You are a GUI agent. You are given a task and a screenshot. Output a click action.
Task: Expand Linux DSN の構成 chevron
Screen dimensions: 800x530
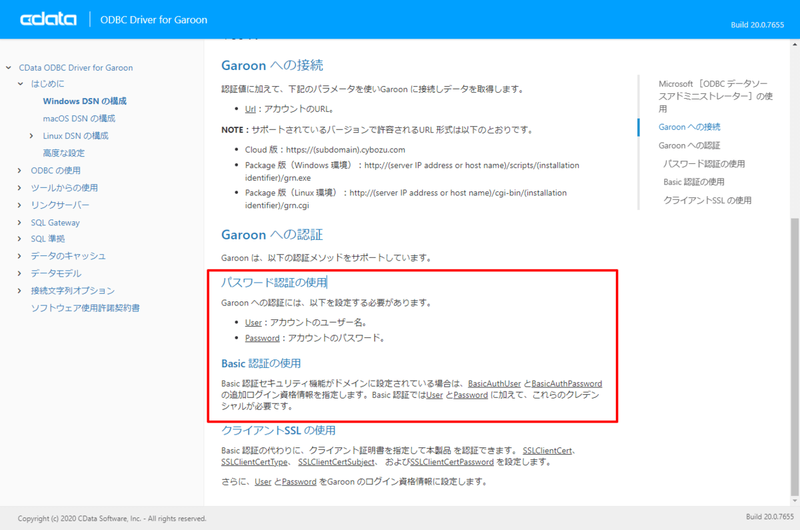tap(32, 136)
